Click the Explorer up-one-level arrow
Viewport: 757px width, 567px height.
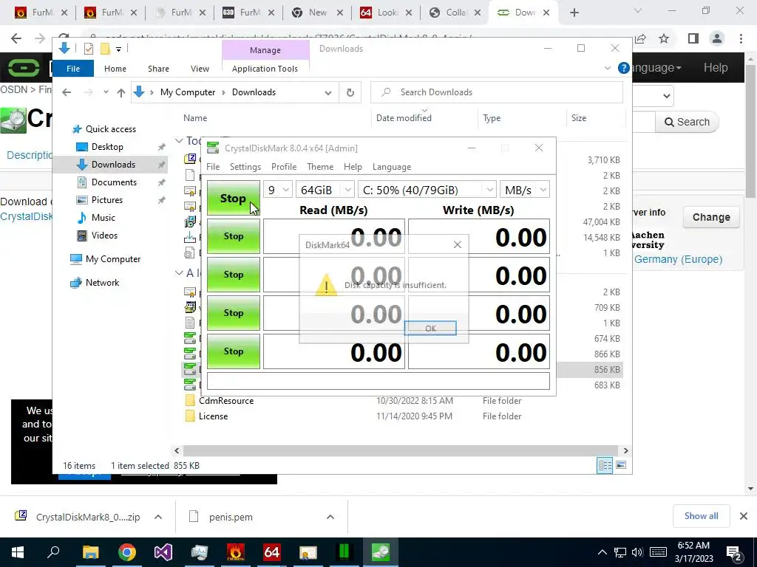coord(120,92)
